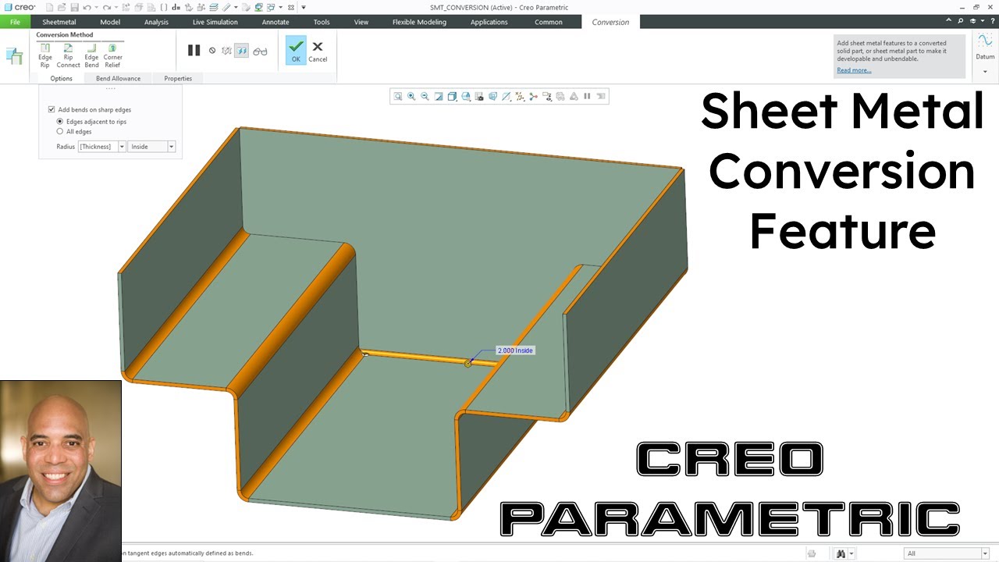
Task: Open saved orientations dropdown icon
Action: pos(466,97)
